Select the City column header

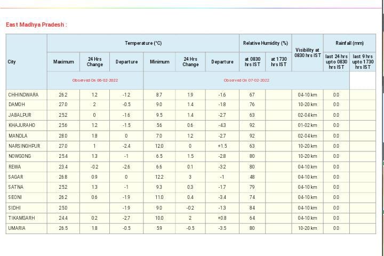click(12, 62)
